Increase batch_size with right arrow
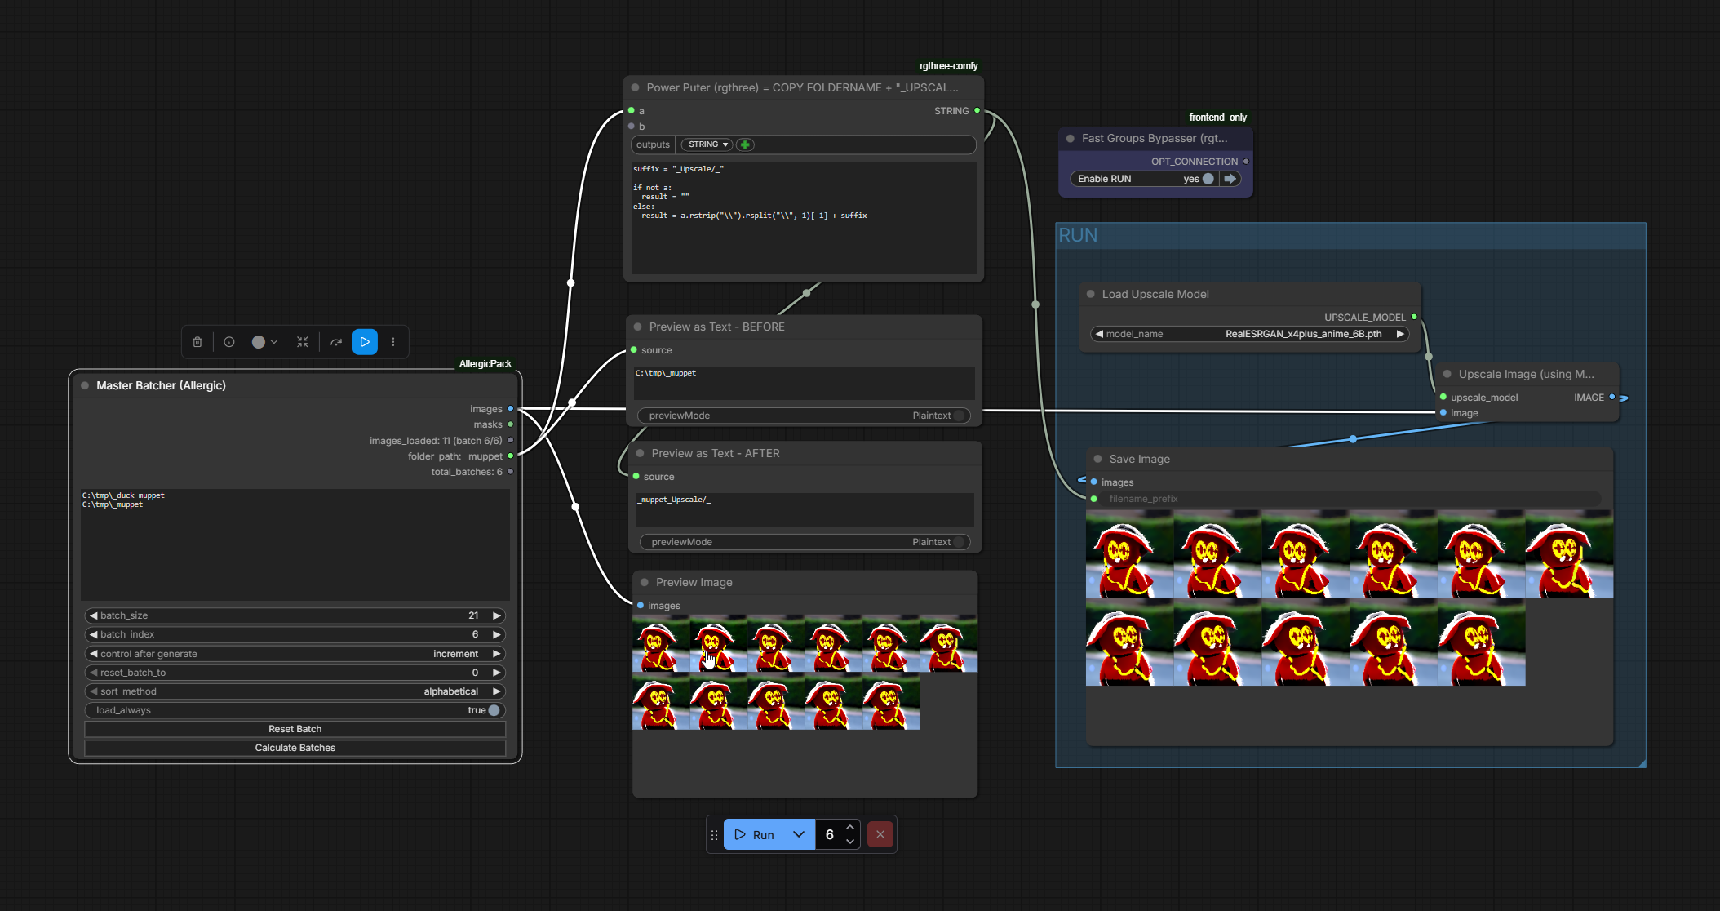Image resolution: width=1720 pixels, height=911 pixels. (496, 615)
